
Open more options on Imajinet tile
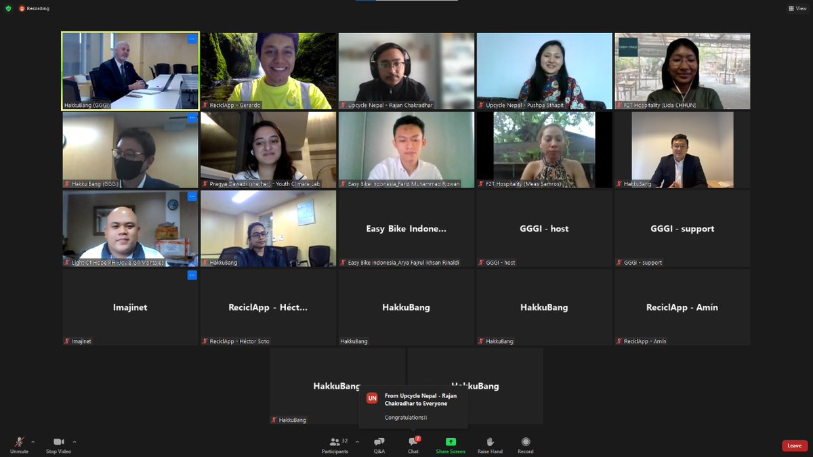(192, 275)
